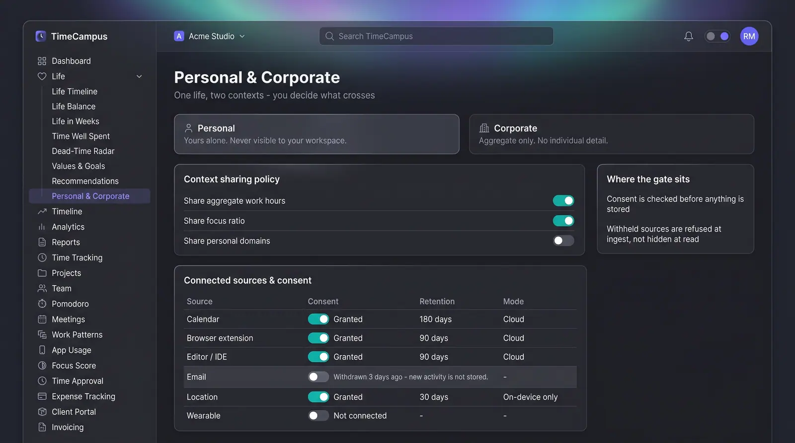Disable Share aggregate work hours

coord(563,200)
